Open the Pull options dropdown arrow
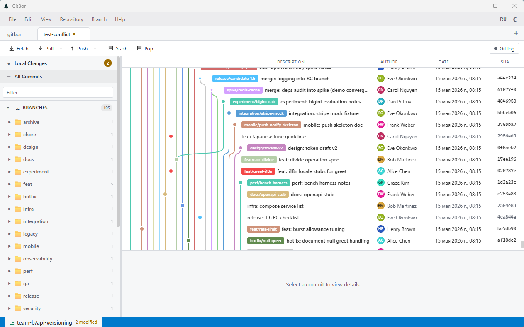Image resolution: width=524 pixels, height=327 pixels. (61, 48)
